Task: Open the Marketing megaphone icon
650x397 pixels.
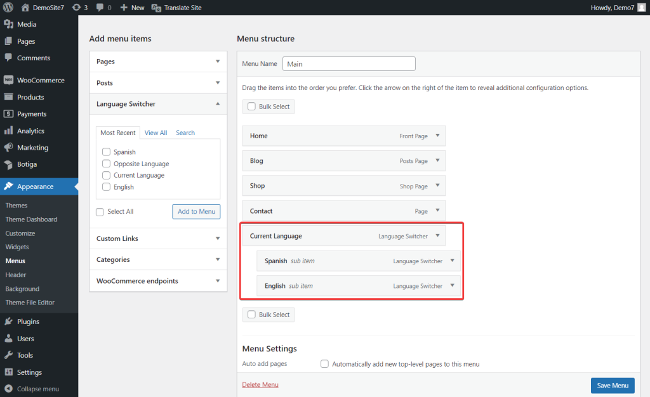Action: (8, 147)
